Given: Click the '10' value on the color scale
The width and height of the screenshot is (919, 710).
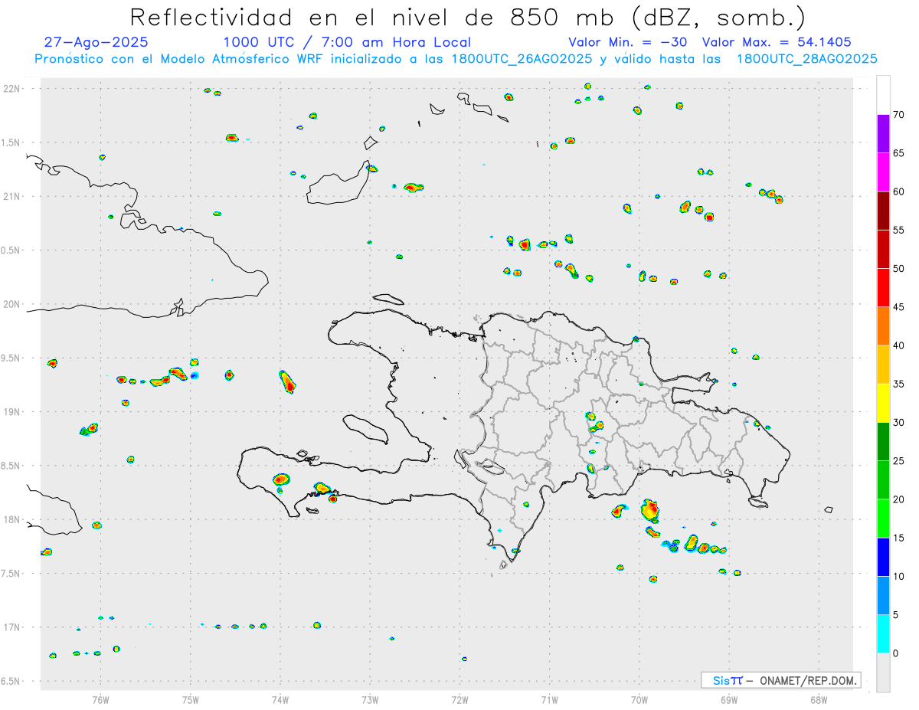Looking at the screenshot, I should (x=898, y=576).
